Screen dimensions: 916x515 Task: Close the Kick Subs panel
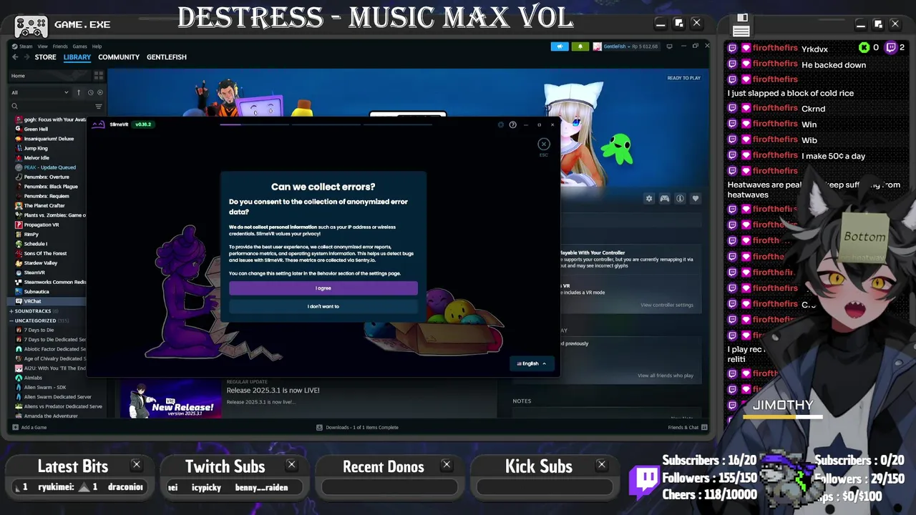pyautogui.click(x=601, y=465)
